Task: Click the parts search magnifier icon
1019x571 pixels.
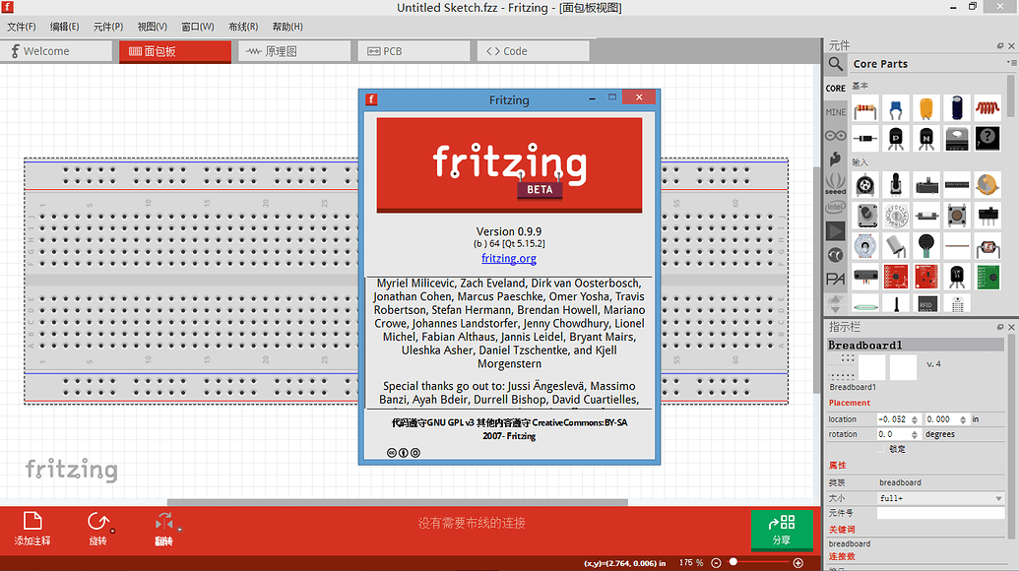Action: (834, 63)
